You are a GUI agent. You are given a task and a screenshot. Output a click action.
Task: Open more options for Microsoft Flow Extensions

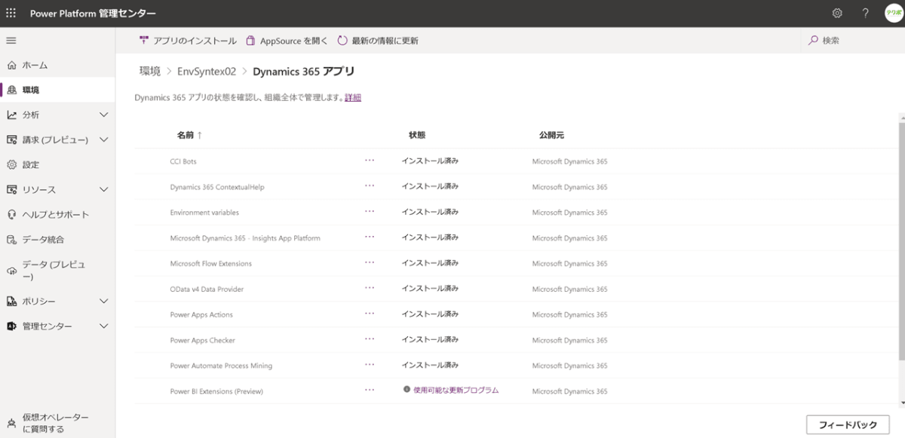[x=370, y=262]
